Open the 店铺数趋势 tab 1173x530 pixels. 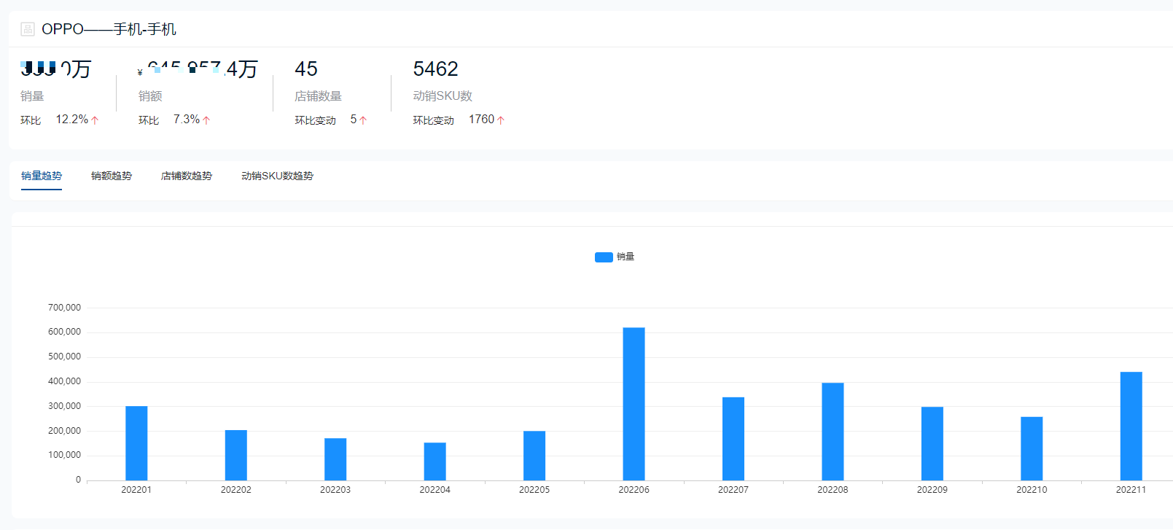point(187,176)
